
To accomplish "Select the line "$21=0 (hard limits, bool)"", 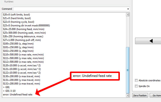I will [17, 18].
